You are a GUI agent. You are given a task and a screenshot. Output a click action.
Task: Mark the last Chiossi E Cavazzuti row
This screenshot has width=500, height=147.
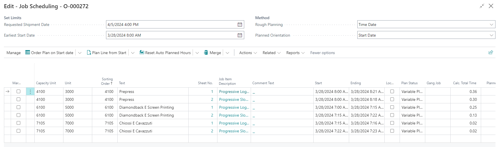(19, 131)
